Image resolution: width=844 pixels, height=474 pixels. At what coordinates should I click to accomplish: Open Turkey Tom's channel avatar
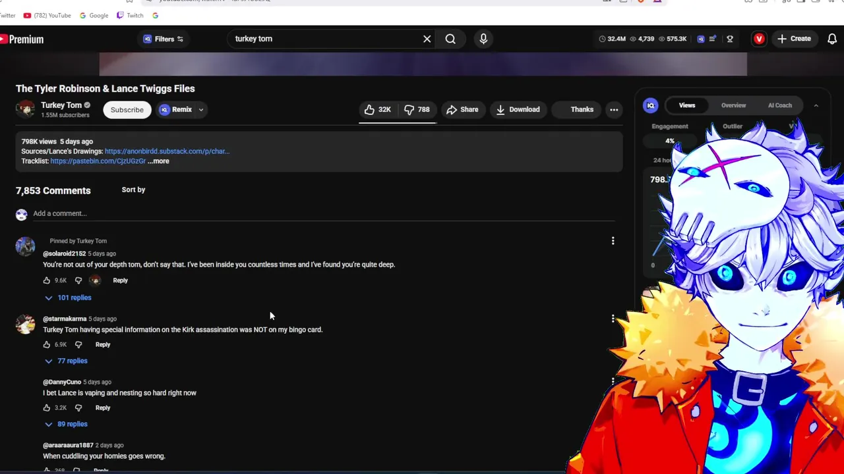tap(25, 109)
